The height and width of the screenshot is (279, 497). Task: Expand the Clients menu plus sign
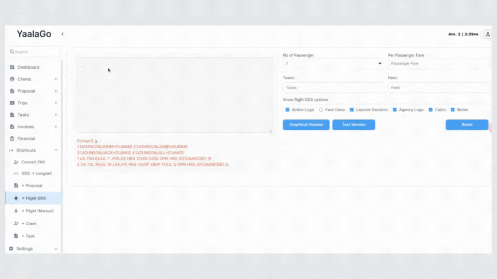[56, 79]
